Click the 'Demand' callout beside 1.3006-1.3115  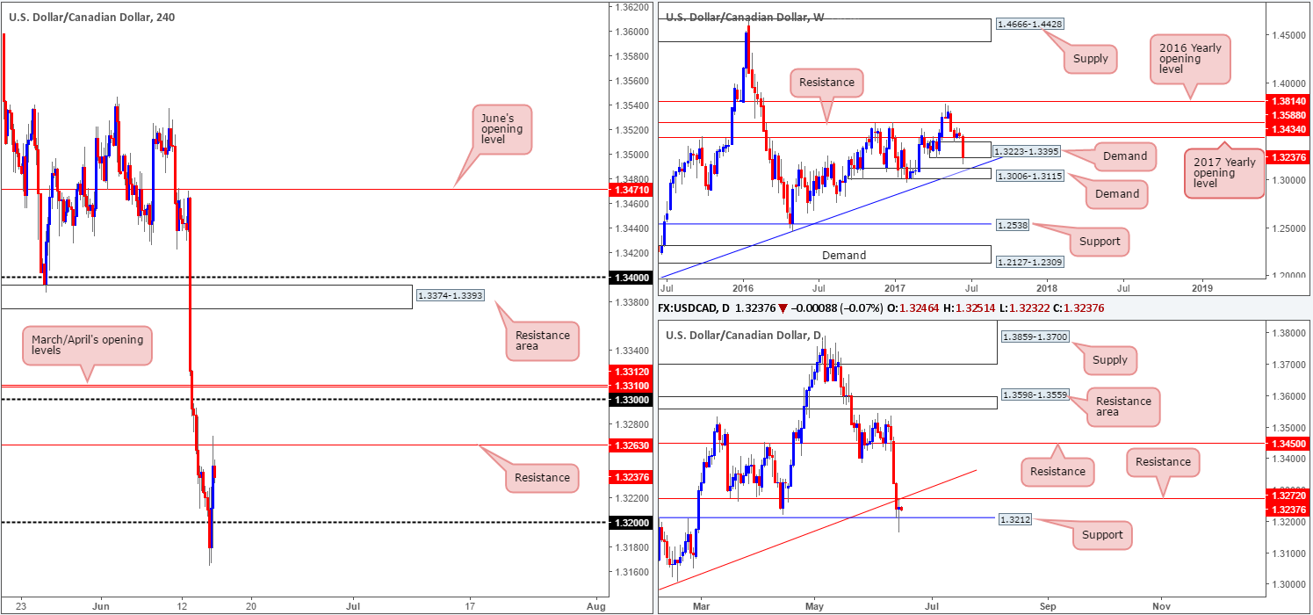pyautogui.click(x=1117, y=194)
